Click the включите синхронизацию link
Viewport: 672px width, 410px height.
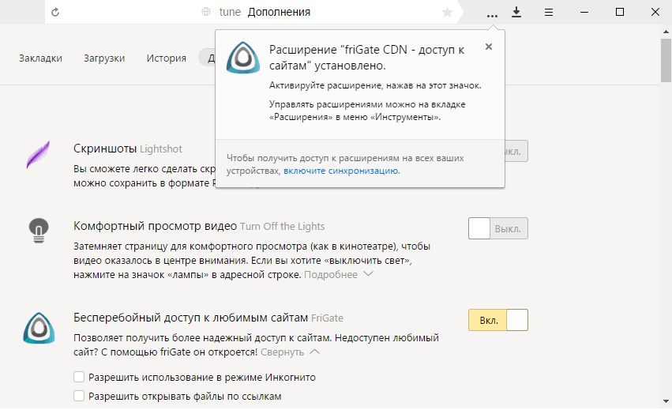pyautogui.click(x=340, y=171)
